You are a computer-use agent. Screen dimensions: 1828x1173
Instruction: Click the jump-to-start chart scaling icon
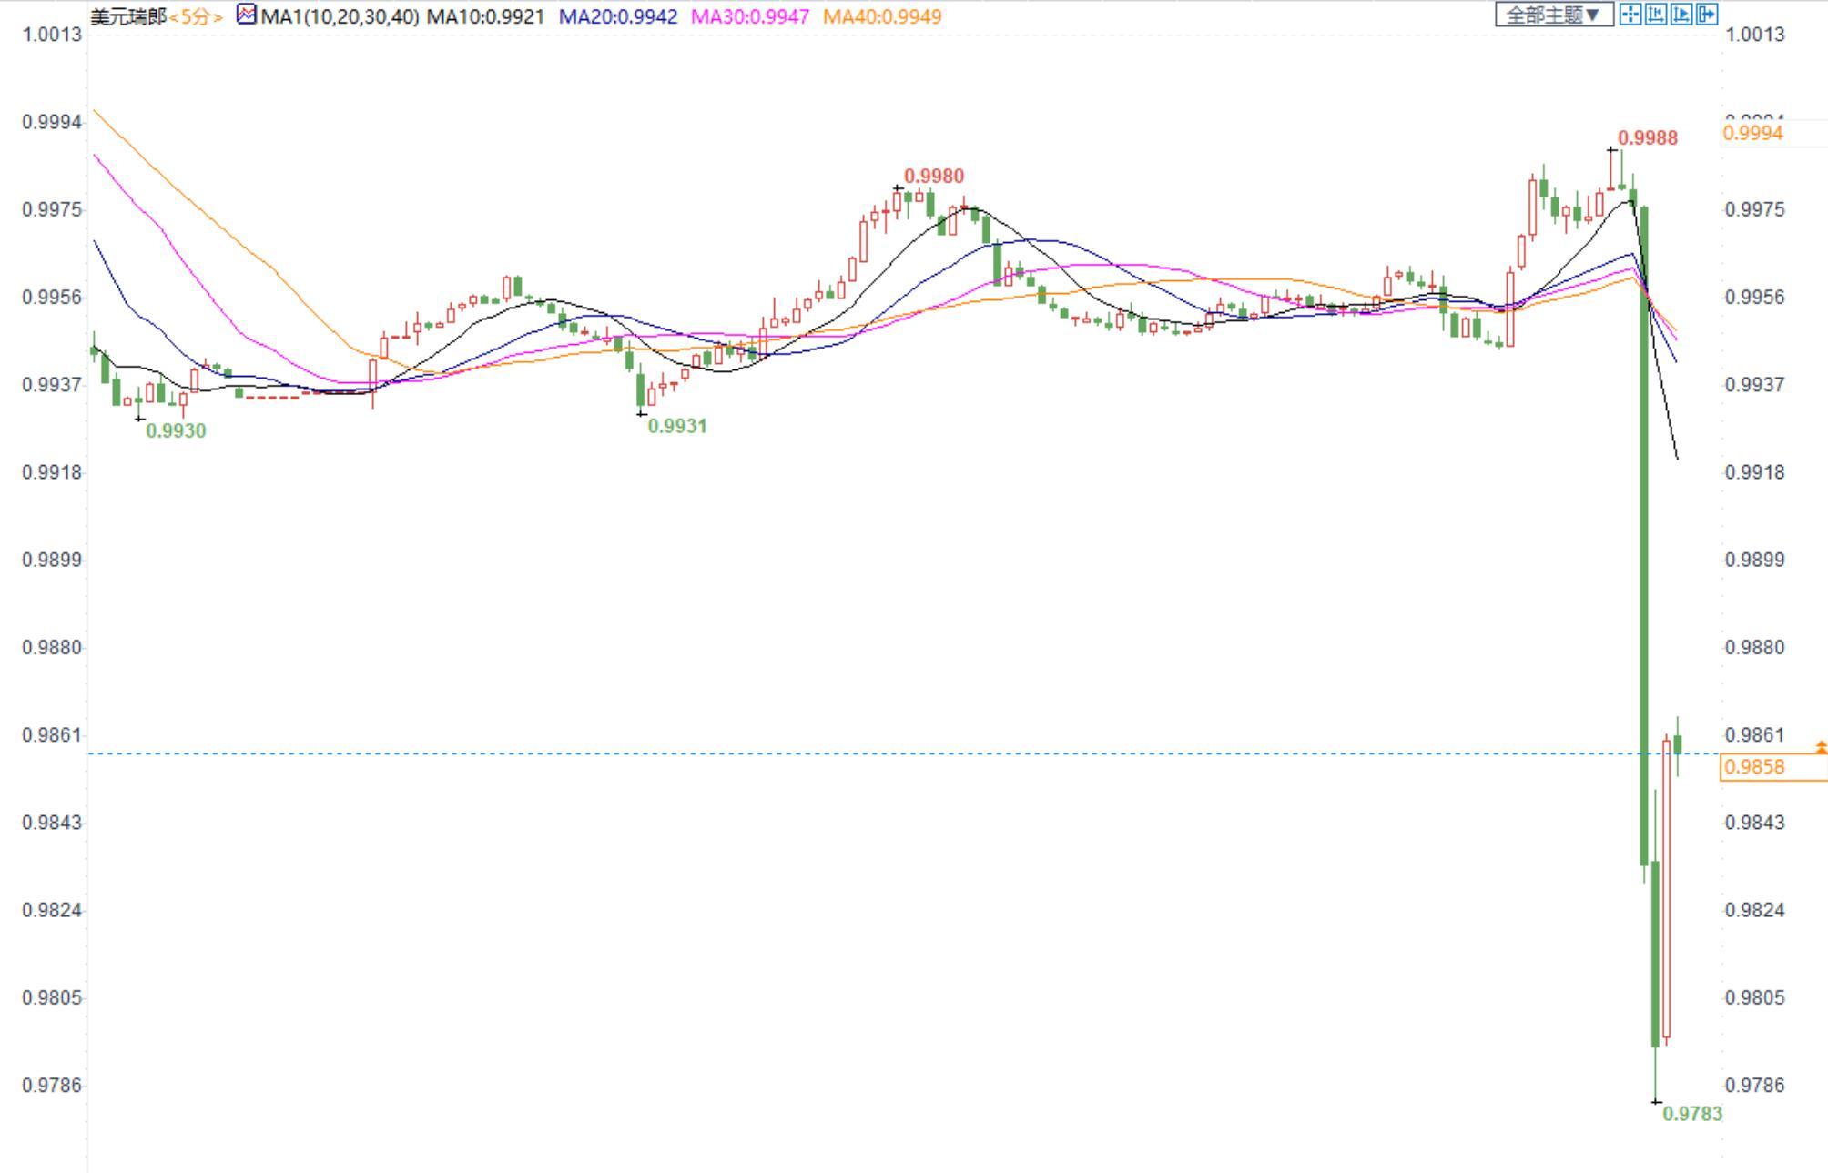(1656, 15)
